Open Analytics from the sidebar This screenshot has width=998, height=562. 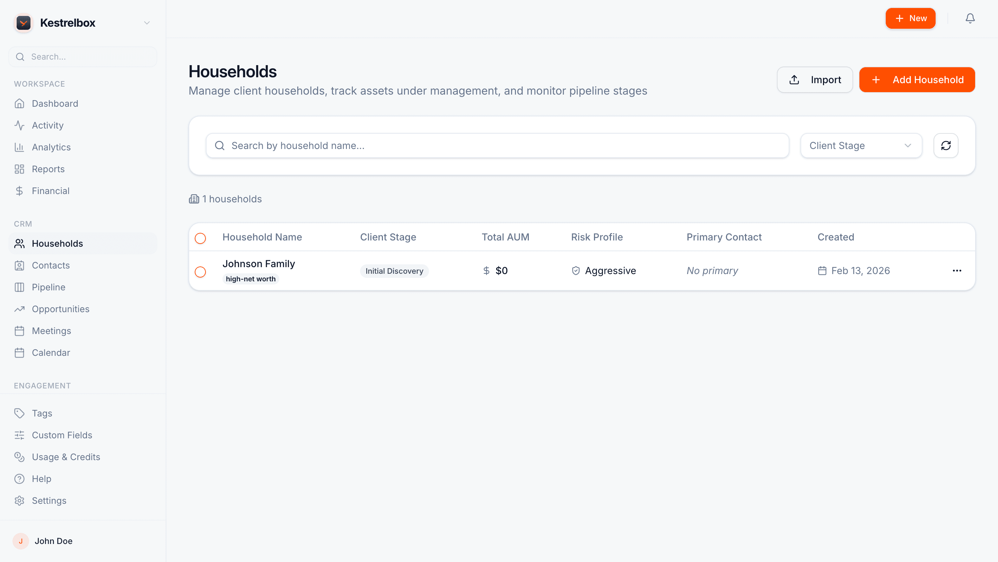51,147
